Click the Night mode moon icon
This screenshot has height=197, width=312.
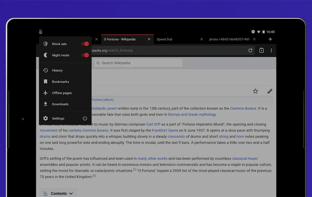tap(46, 55)
